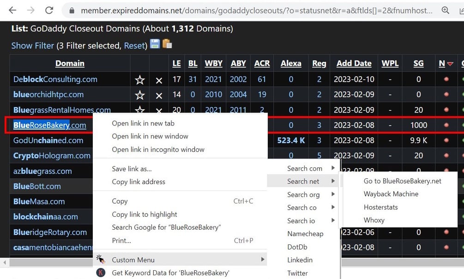The height and width of the screenshot is (279, 464).
Task: Click Alexa value 523.4 K
Action: click(291, 140)
